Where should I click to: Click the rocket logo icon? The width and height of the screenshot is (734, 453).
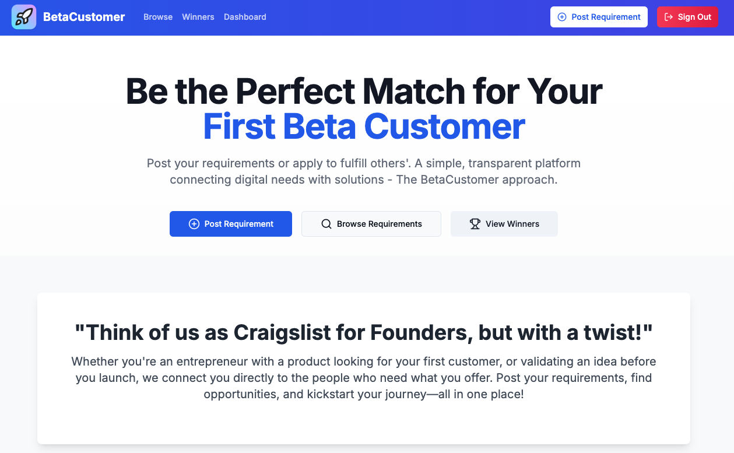click(x=24, y=17)
